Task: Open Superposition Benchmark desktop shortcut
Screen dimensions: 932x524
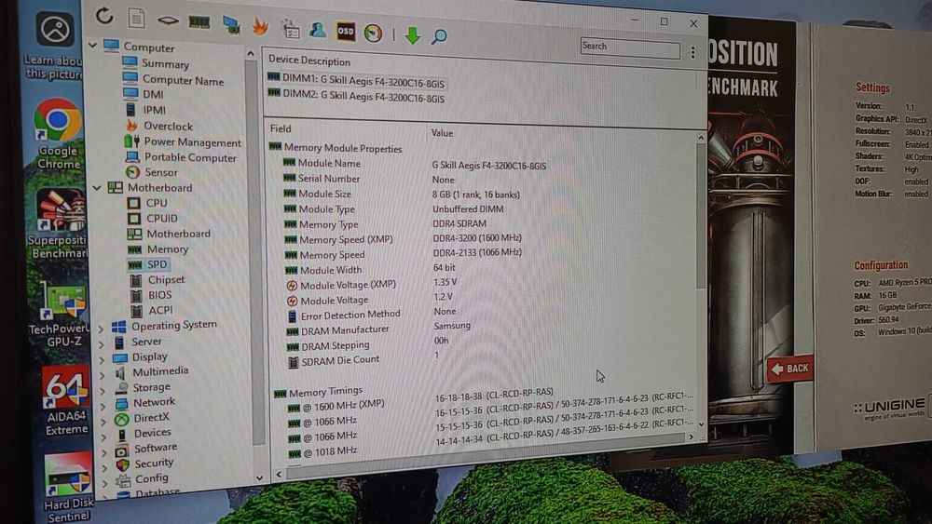Action: (x=58, y=223)
